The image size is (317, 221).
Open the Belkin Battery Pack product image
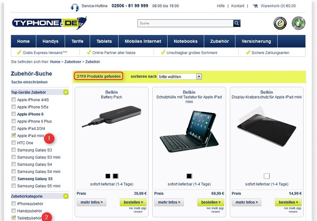pos(111,117)
